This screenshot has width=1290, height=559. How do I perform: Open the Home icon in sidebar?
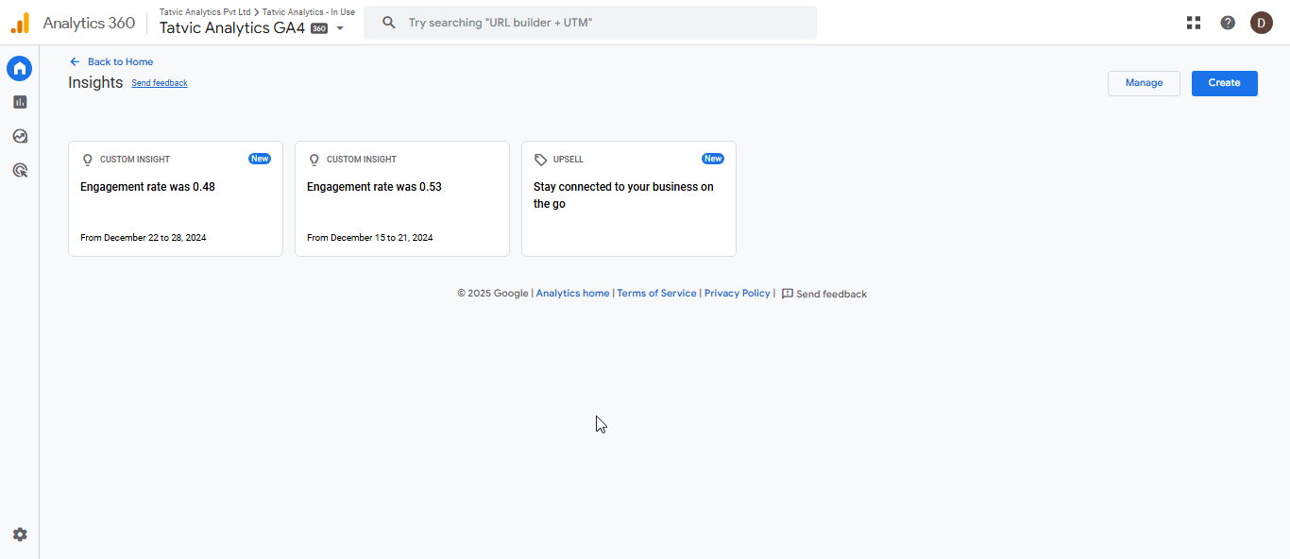pos(20,68)
